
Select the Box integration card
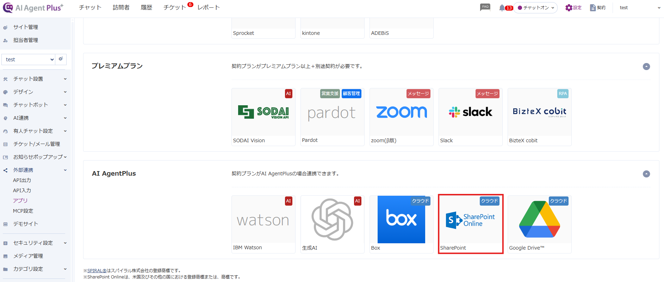coord(402,224)
